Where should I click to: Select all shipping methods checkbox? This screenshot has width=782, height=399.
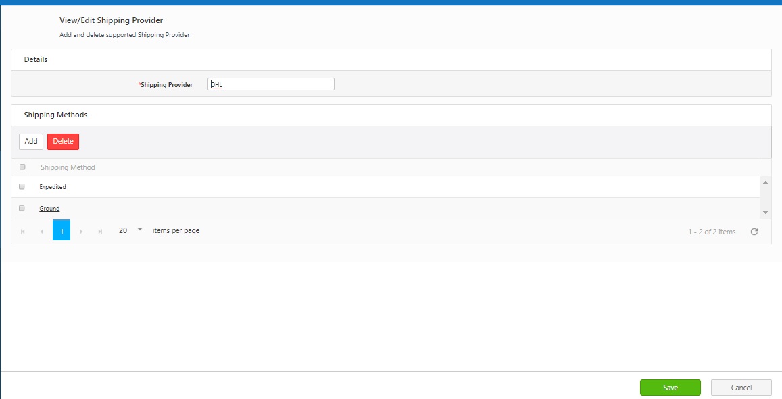pyautogui.click(x=22, y=167)
